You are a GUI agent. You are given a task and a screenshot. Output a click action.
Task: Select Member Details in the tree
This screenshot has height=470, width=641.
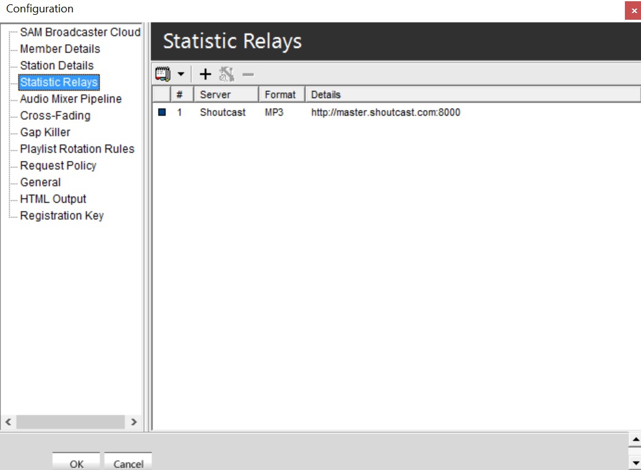point(60,49)
